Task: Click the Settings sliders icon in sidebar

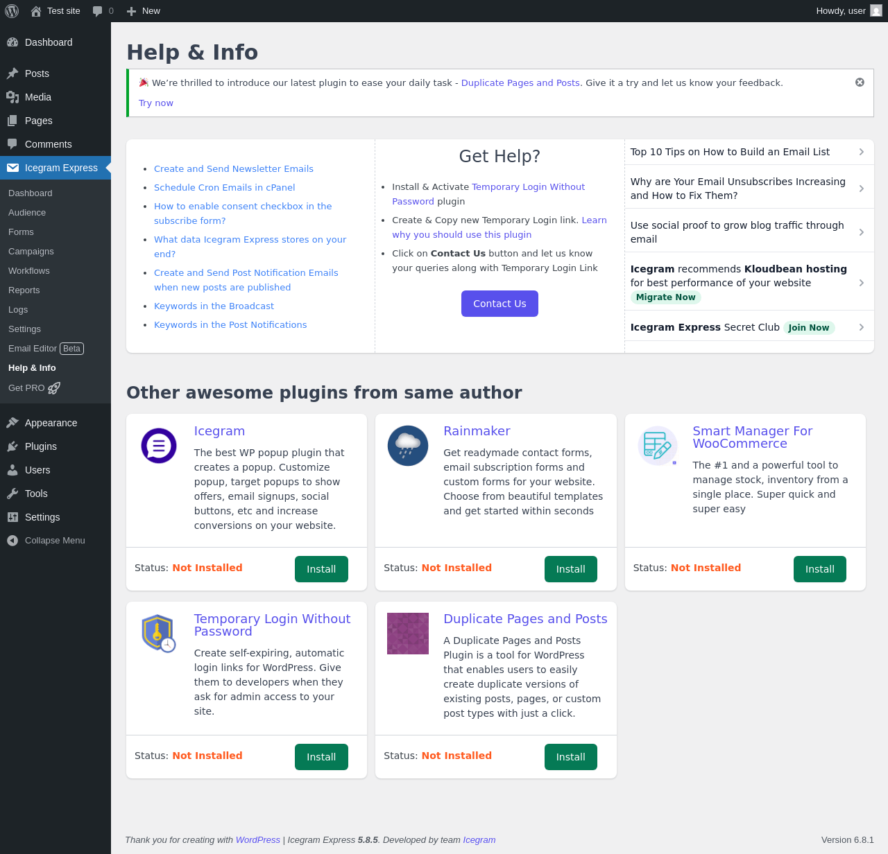Action: pos(12,517)
